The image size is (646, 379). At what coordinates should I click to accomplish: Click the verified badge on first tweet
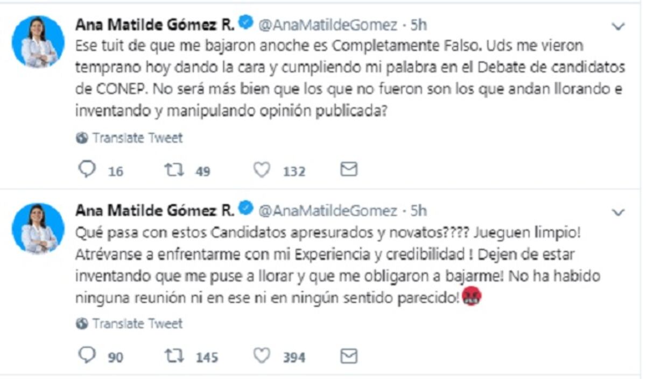[x=245, y=22]
